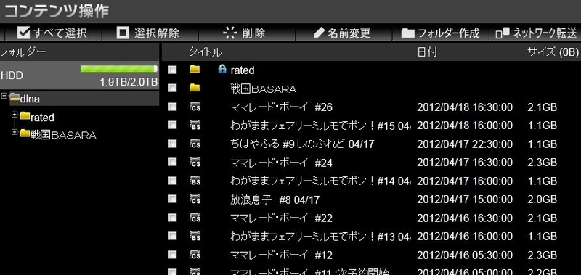Sort by the 日付 column header
The height and width of the screenshot is (275, 581).
click(427, 52)
